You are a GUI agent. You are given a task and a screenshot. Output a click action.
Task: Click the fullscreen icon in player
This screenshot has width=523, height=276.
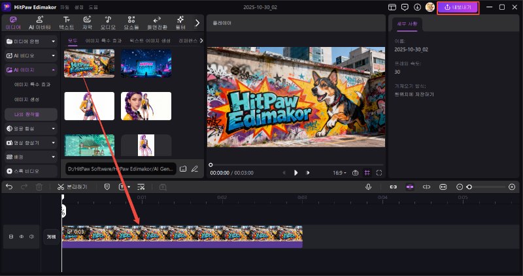[379, 173]
